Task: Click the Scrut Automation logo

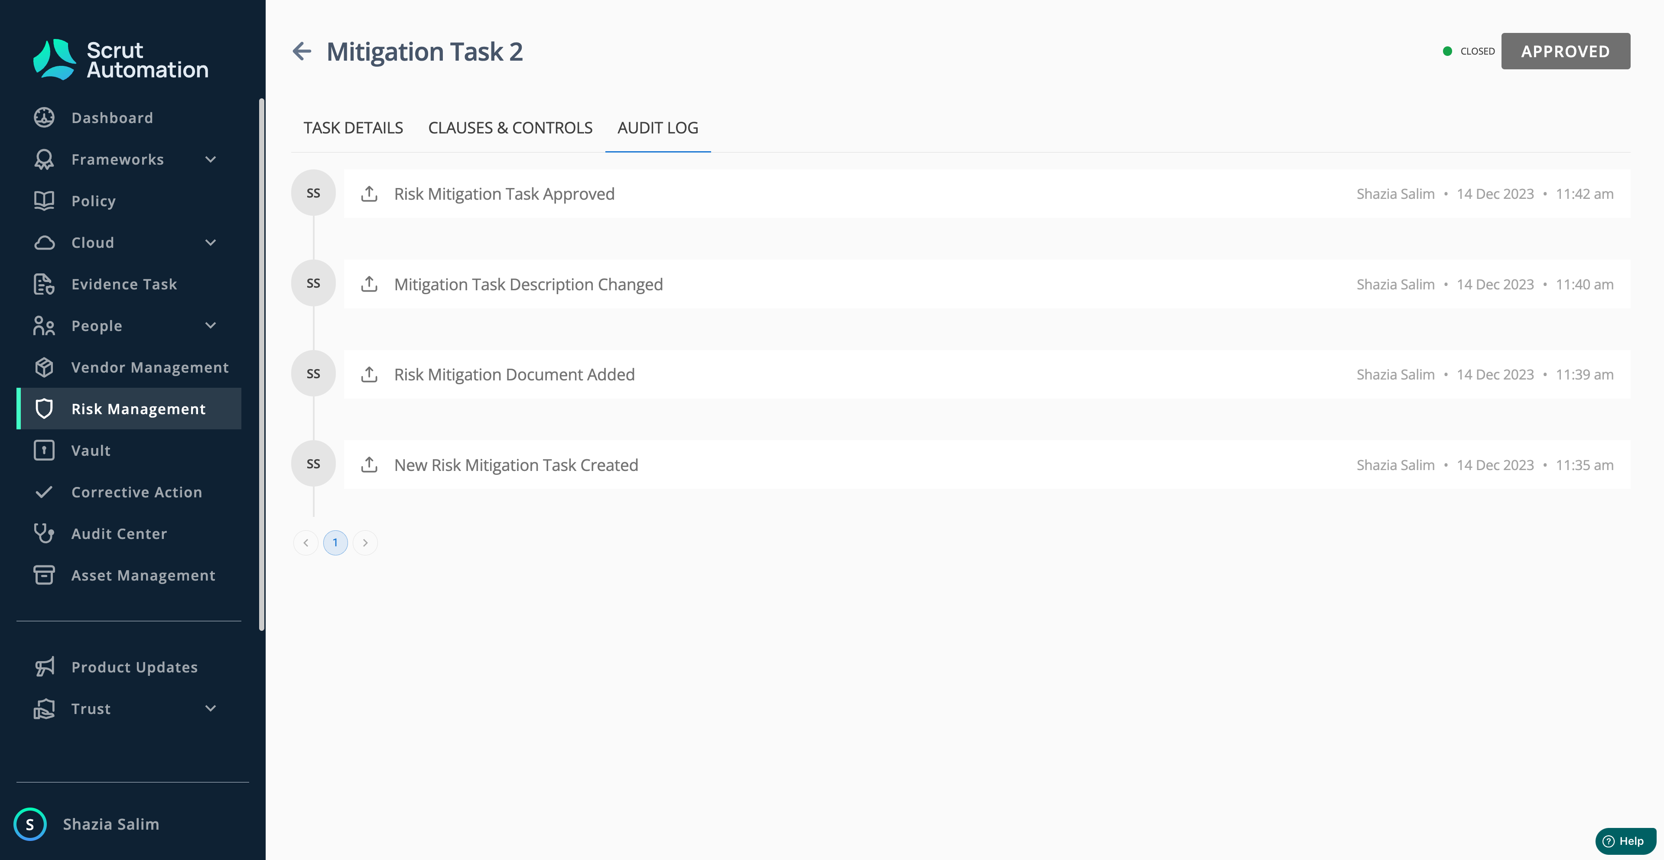Action: click(x=121, y=59)
